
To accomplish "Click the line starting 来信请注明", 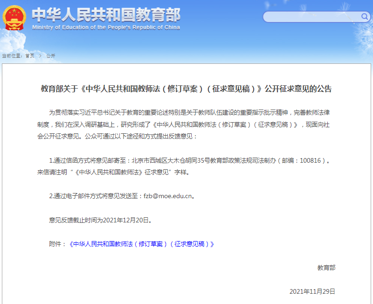I will point(113,172).
